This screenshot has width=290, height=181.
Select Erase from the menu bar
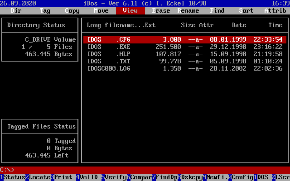pos(161,10)
